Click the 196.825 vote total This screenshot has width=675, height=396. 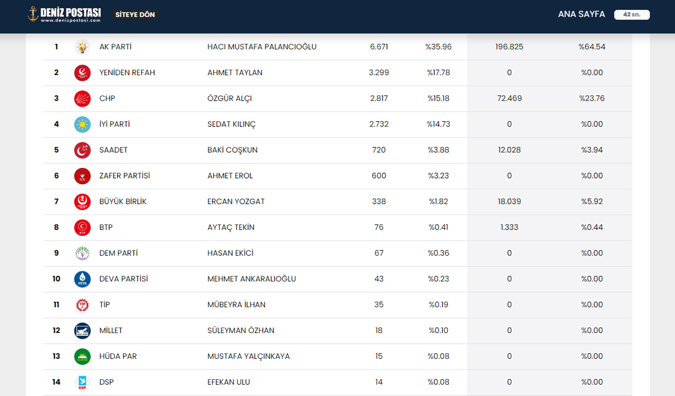(x=510, y=47)
